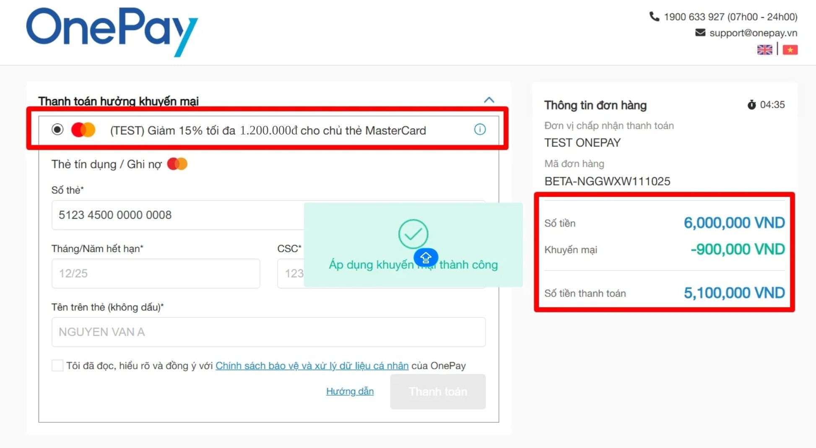Viewport: 816px width, 448px height.
Task: Click the Đơn vị chấp nhận thanh toán label
Action: 609,126
